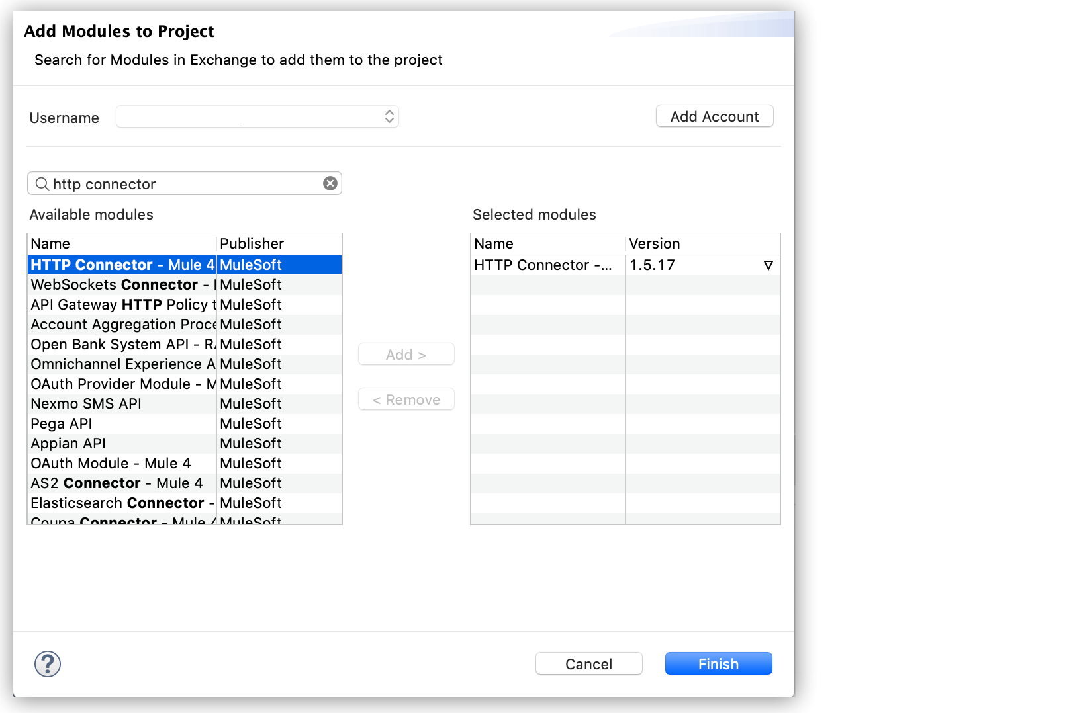Open the version dropdown for HTTP Connector
Screen dimensions: 1071x713
[x=768, y=265]
